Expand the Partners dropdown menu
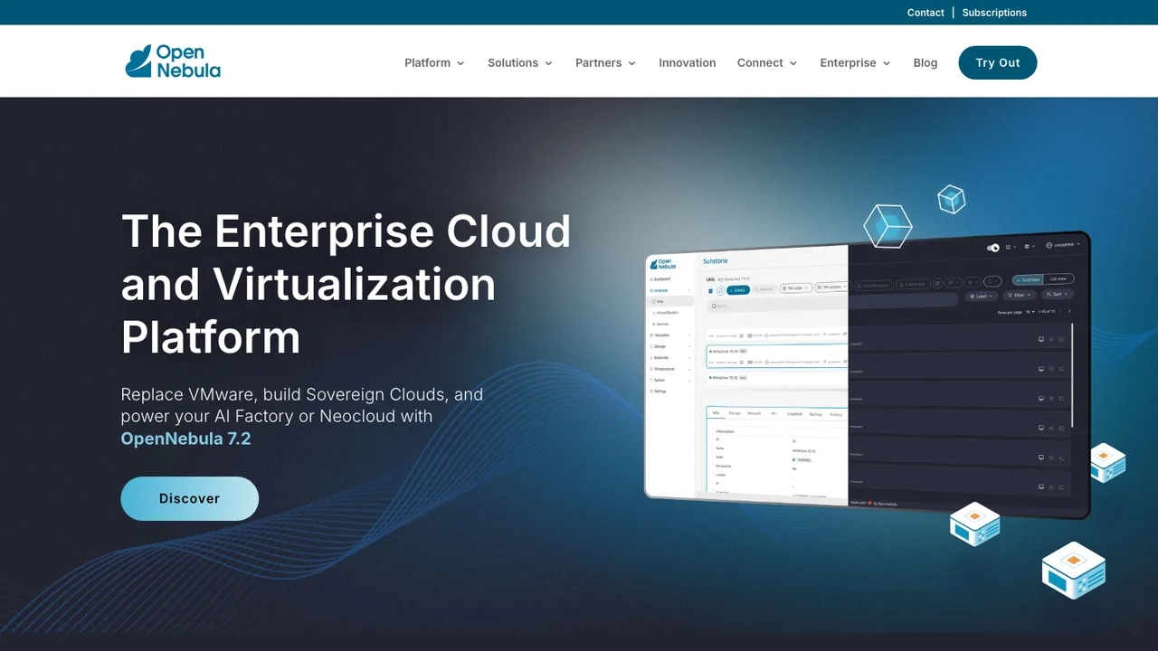 point(606,62)
